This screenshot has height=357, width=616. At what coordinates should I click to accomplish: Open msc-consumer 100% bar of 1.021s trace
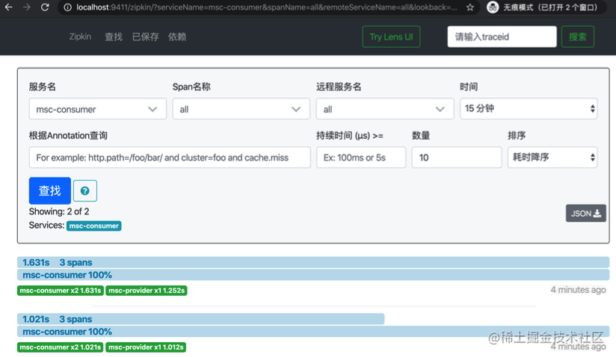point(313,332)
